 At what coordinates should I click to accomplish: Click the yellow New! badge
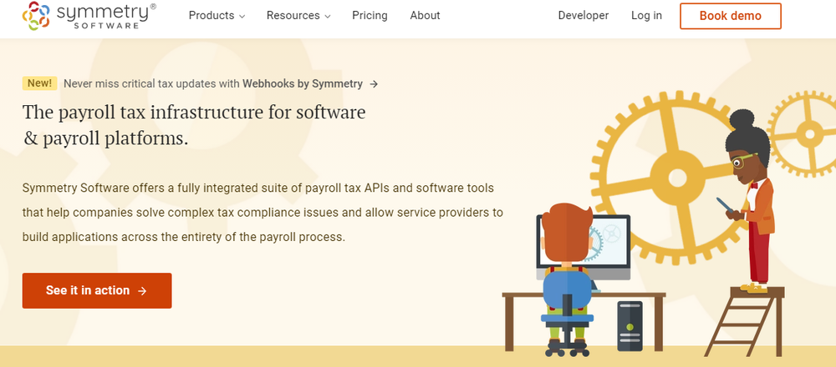coord(39,83)
